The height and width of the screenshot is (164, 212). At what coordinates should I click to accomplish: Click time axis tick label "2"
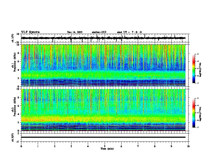tap(55, 146)
